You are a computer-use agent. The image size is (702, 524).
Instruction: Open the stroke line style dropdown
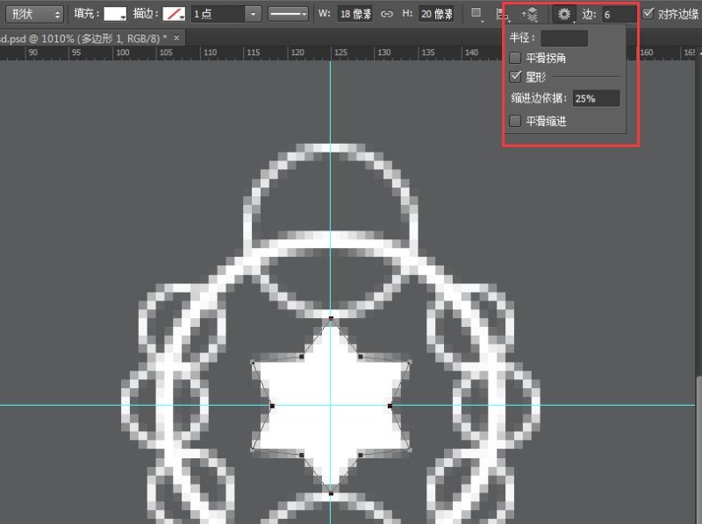tap(289, 14)
